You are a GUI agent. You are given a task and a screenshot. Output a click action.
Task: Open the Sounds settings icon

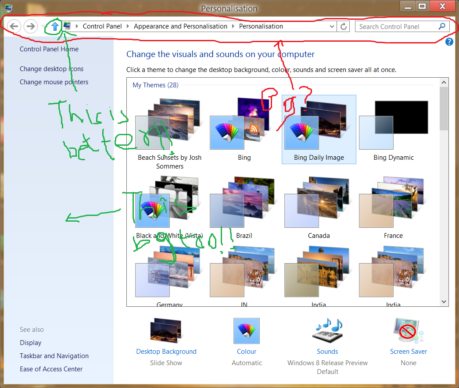pyautogui.click(x=327, y=331)
